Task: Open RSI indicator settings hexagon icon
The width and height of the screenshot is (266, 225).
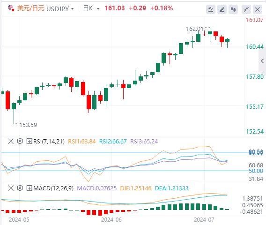Action: (x=20, y=141)
